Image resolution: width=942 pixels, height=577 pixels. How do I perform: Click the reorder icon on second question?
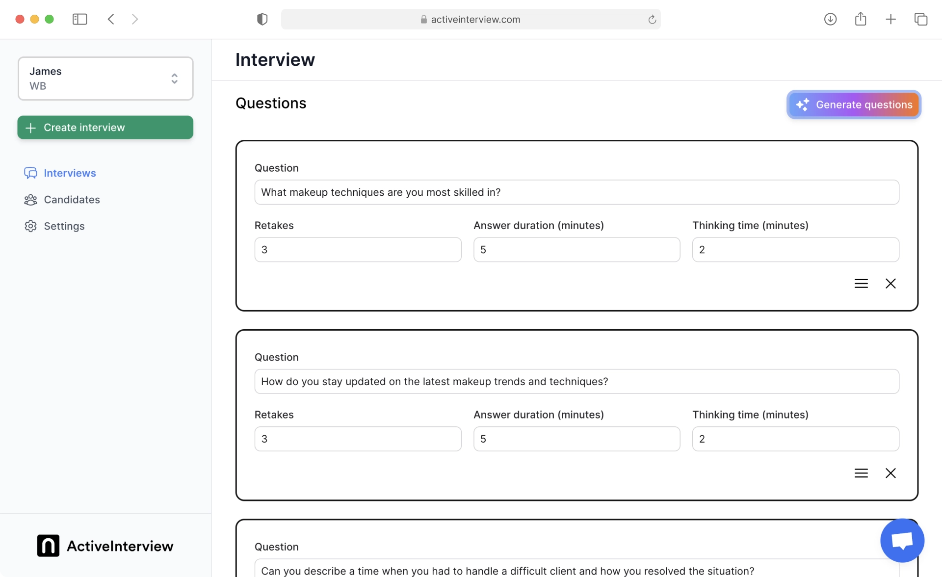tap(861, 473)
